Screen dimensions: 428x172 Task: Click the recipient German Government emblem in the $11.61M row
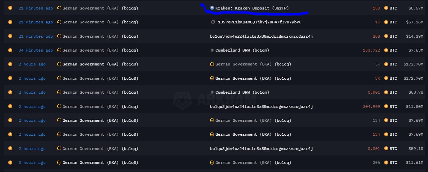tap(212, 163)
